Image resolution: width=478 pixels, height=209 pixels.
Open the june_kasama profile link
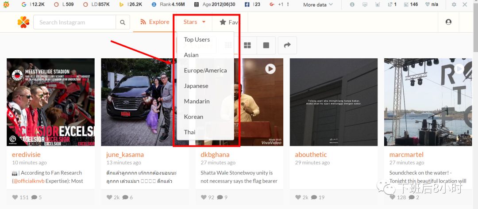pyautogui.click(x=125, y=155)
